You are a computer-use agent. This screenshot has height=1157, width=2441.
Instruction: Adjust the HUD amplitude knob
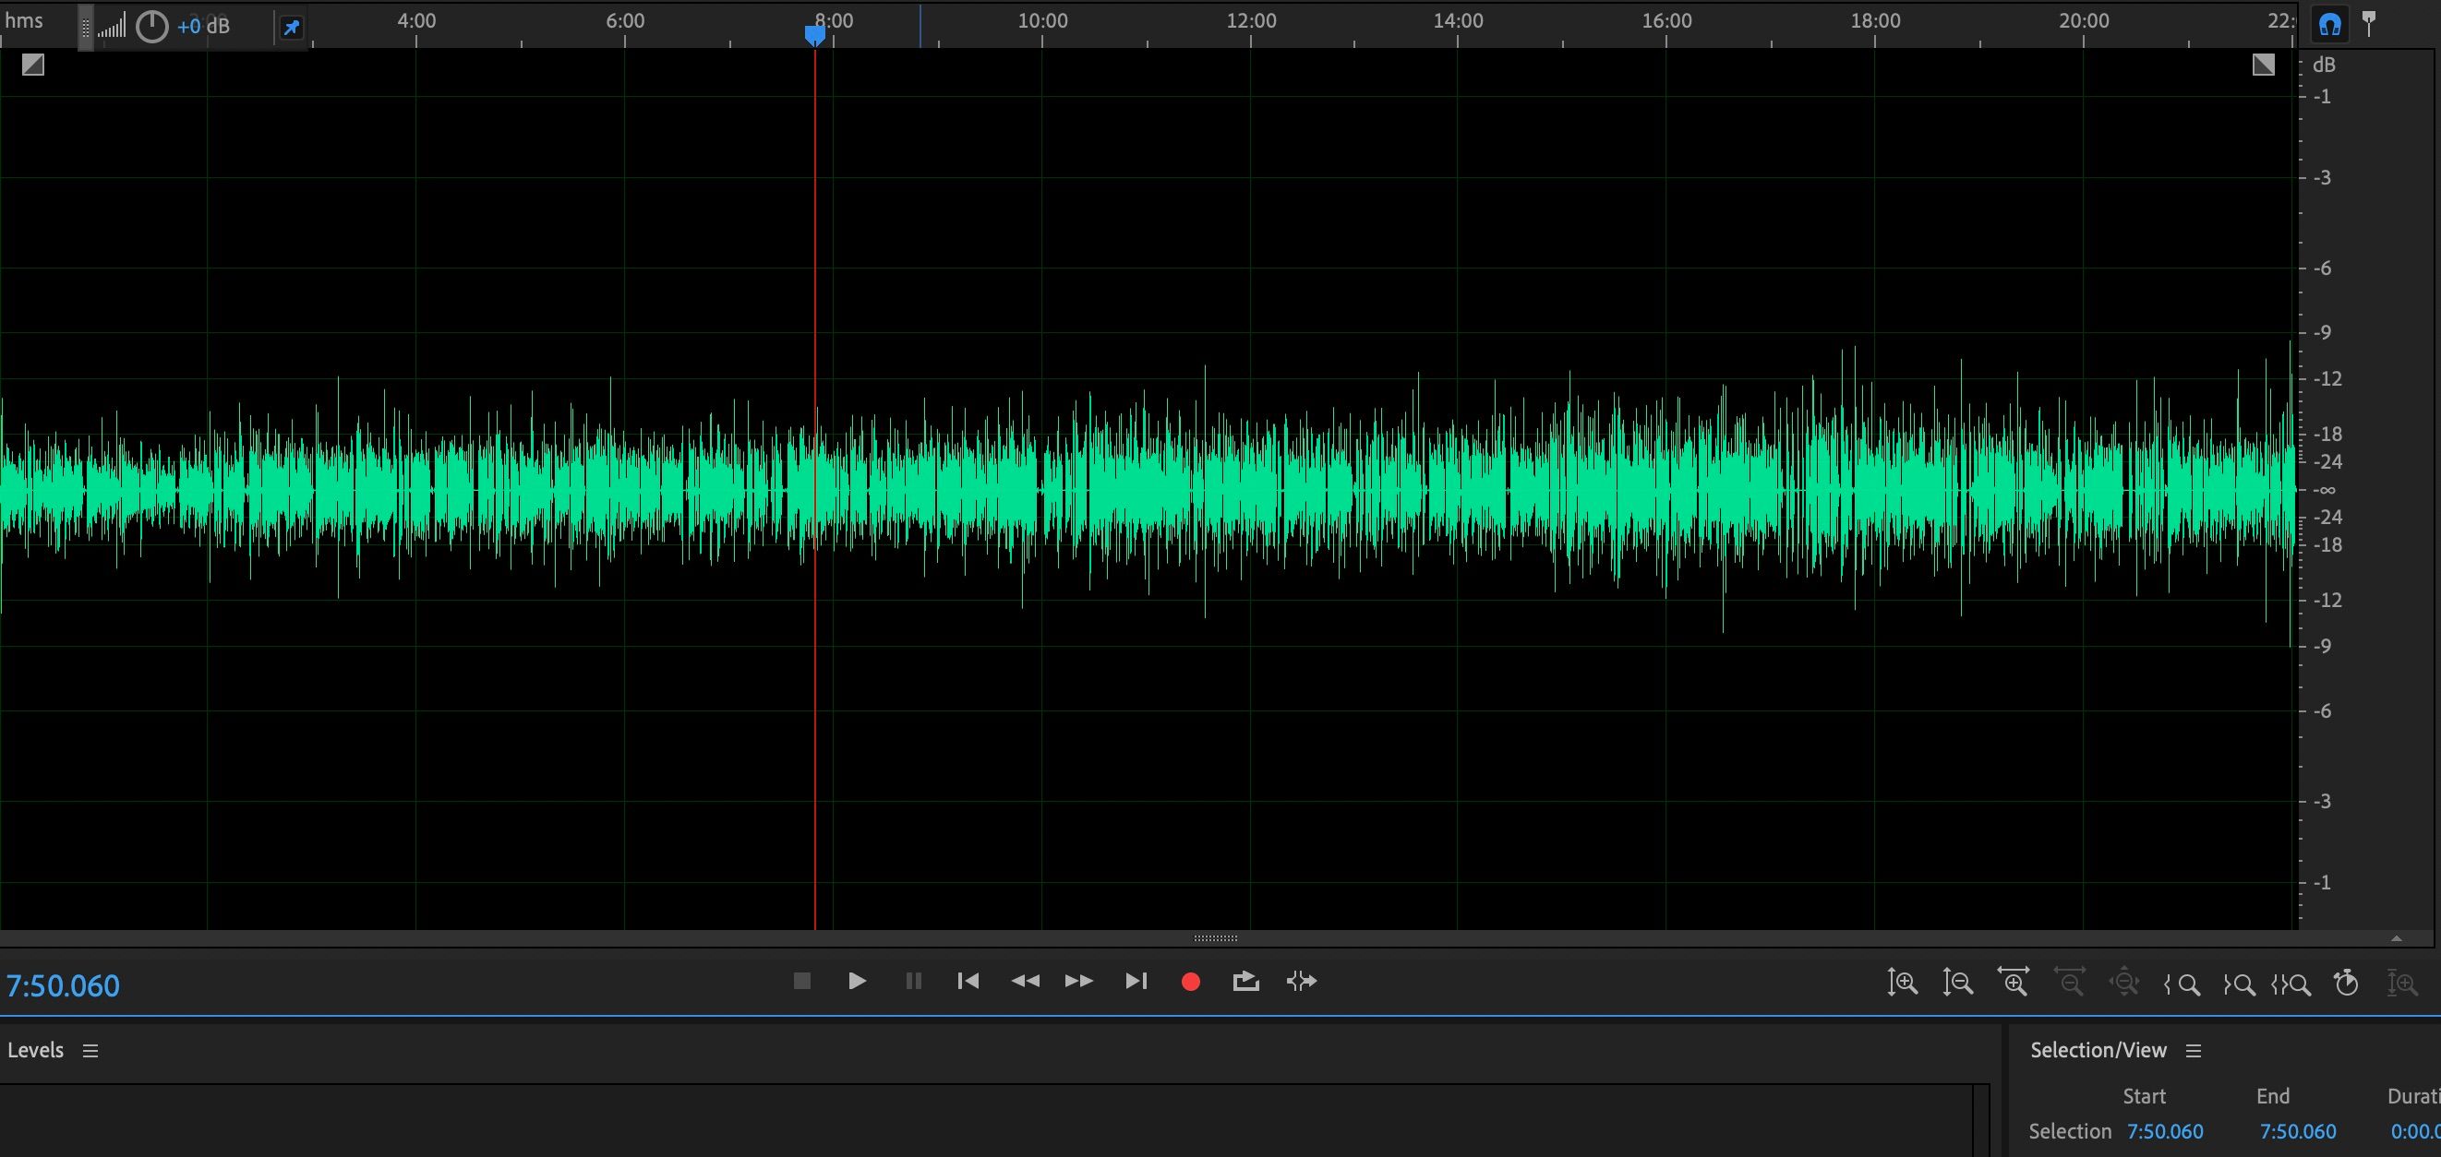[x=151, y=27]
